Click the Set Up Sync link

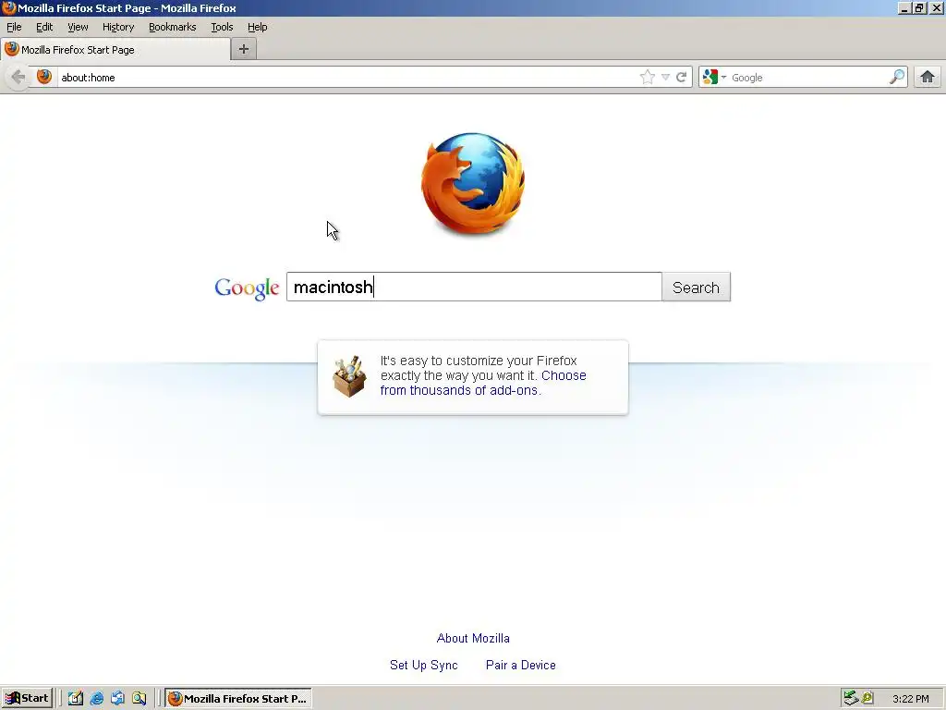point(423,665)
